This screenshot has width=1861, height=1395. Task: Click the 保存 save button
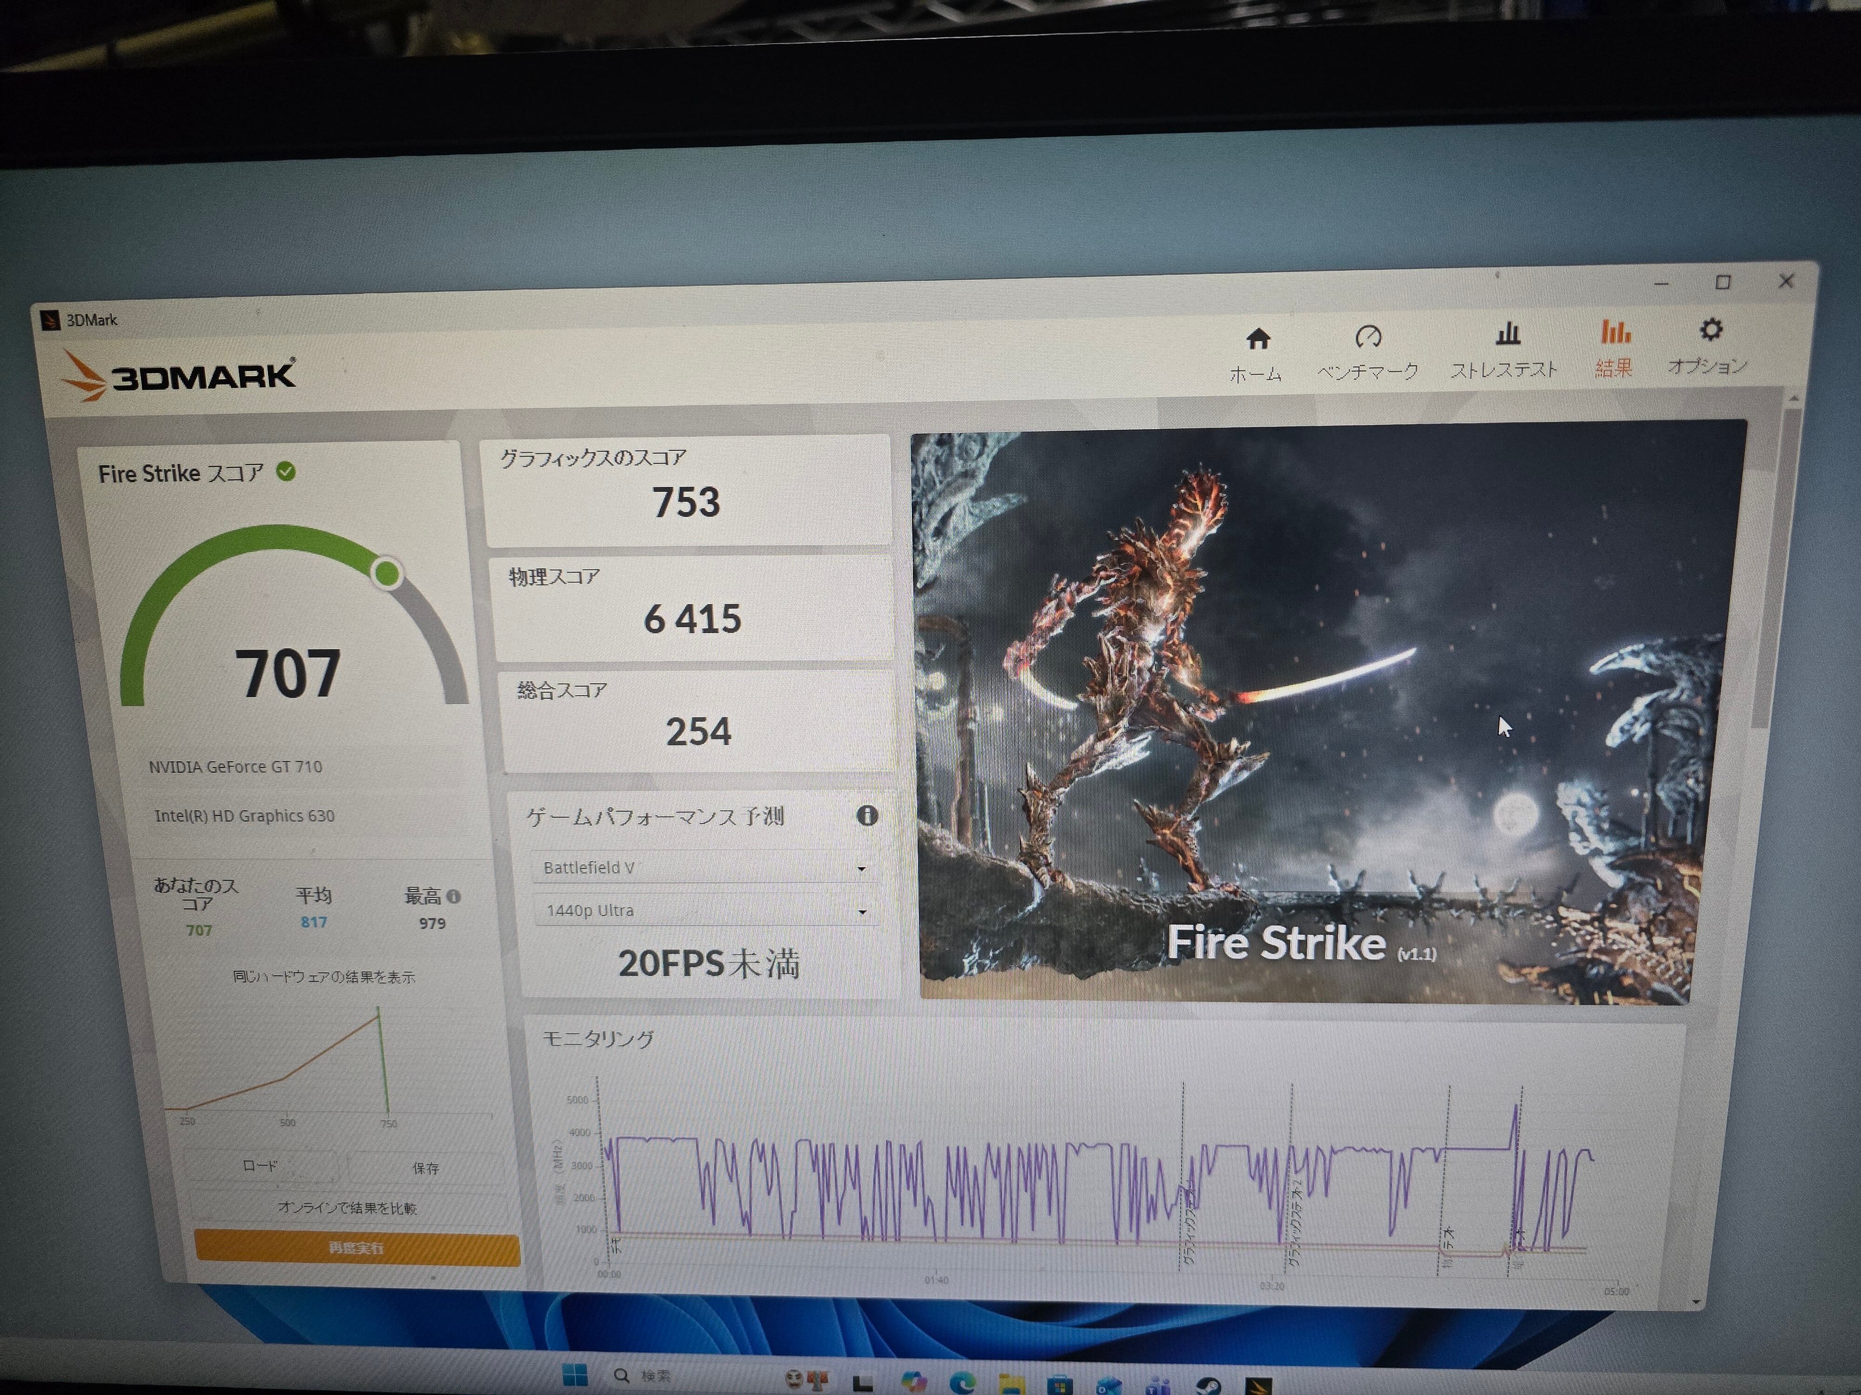coord(426,1168)
